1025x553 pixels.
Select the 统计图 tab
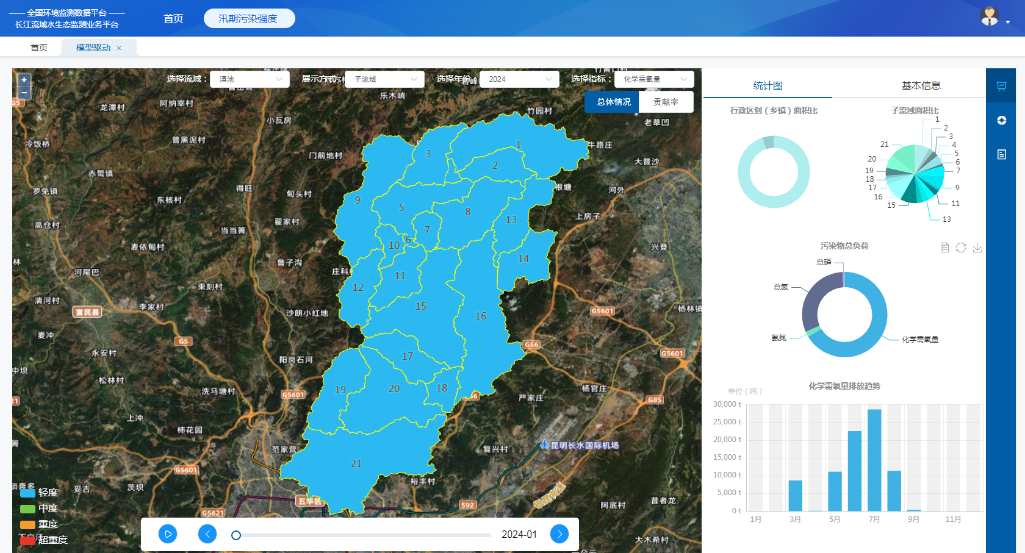768,86
